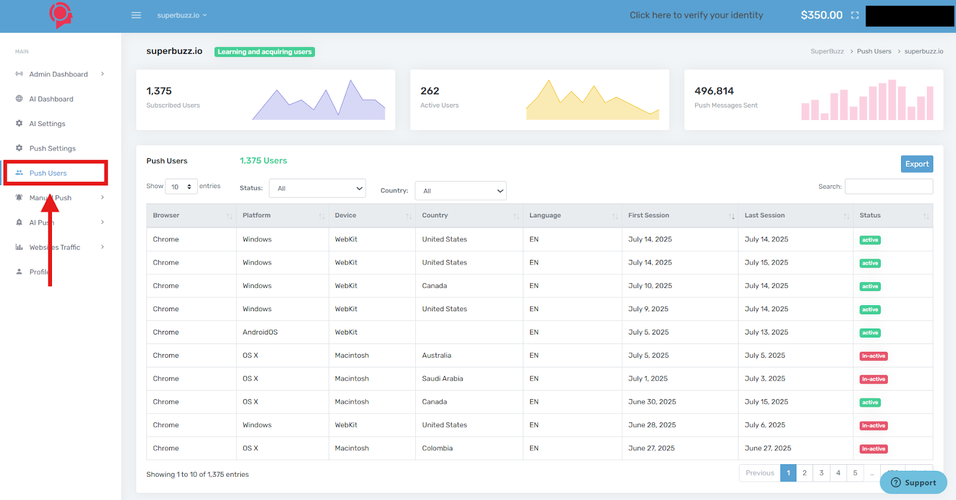Sort table by Last Session column
The height and width of the screenshot is (500, 956).
[x=795, y=216]
